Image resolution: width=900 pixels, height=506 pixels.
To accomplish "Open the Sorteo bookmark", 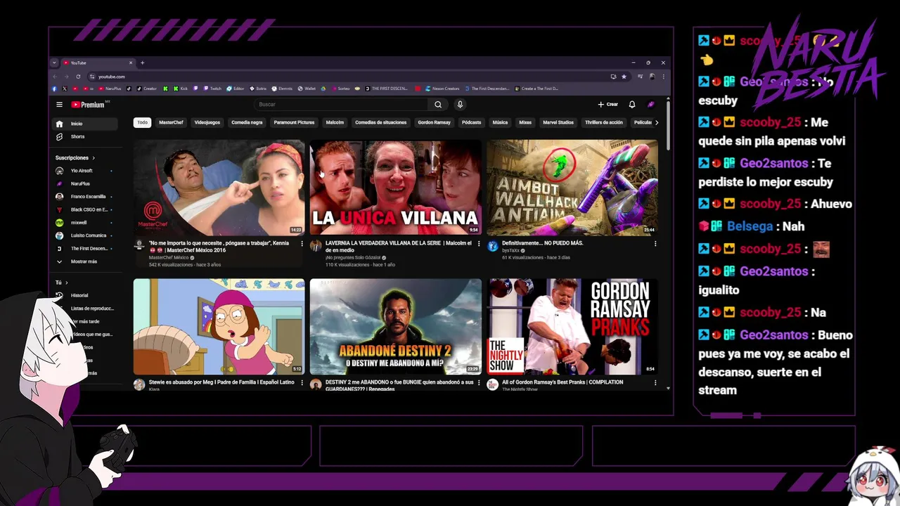I will [x=340, y=89].
